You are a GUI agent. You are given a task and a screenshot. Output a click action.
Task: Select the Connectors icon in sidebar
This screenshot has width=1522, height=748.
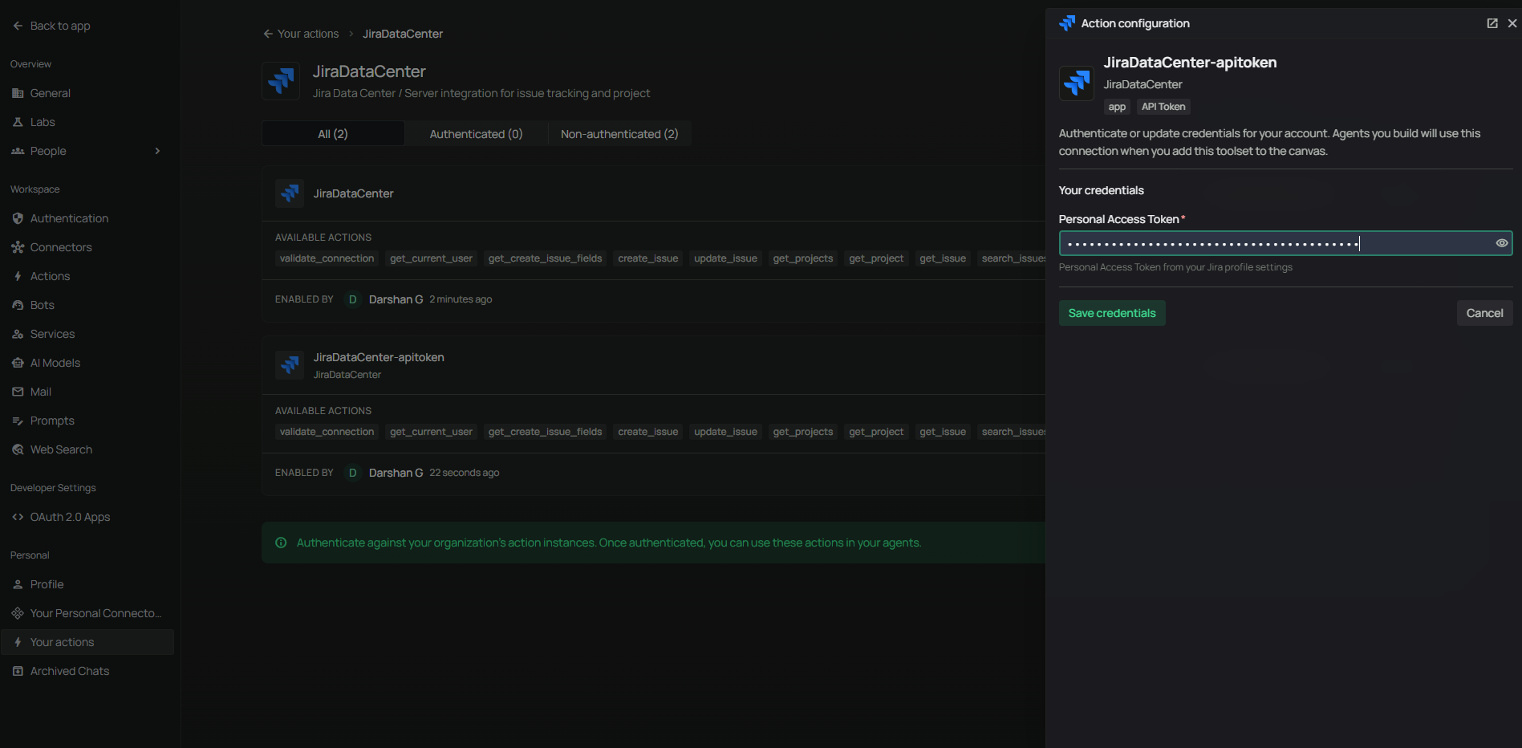(18, 247)
